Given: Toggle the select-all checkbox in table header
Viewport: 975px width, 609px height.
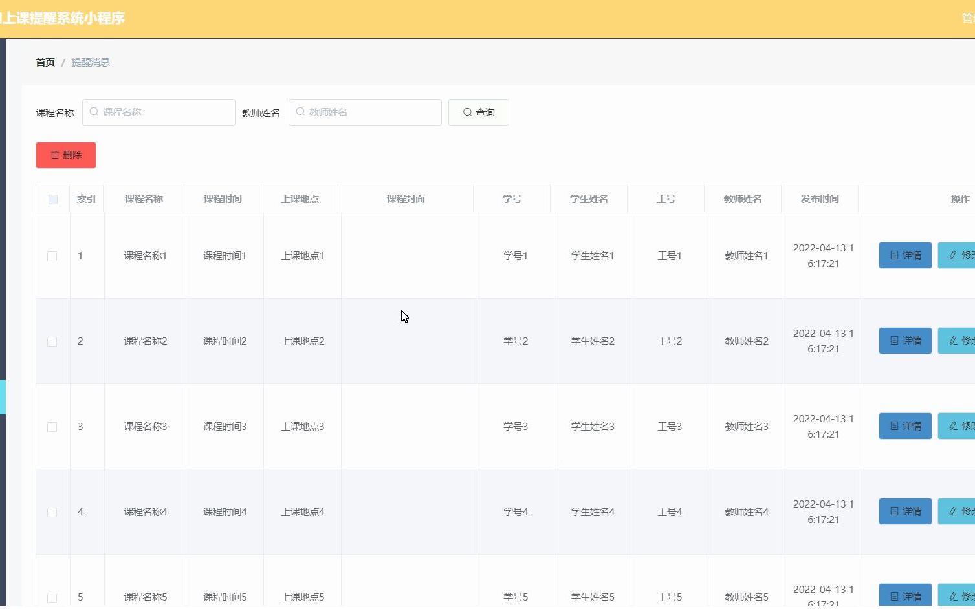Looking at the screenshot, I should (53, 199).
